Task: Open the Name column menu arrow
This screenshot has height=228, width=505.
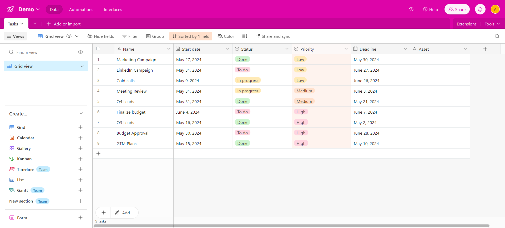Action: pos(169,49)
